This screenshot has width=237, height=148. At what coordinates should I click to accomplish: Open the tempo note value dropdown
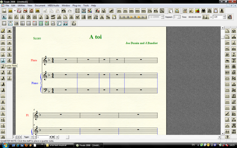point(205,17)
